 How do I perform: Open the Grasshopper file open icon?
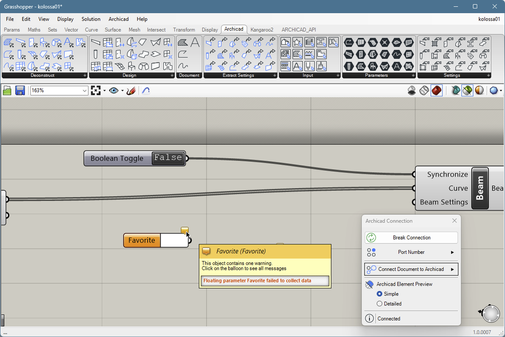click(x=7, y=90)
